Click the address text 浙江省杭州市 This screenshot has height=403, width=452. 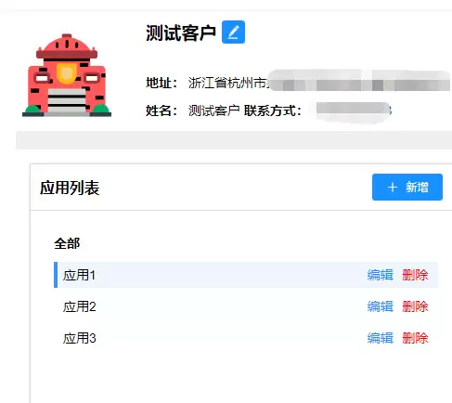pos(227,83)
